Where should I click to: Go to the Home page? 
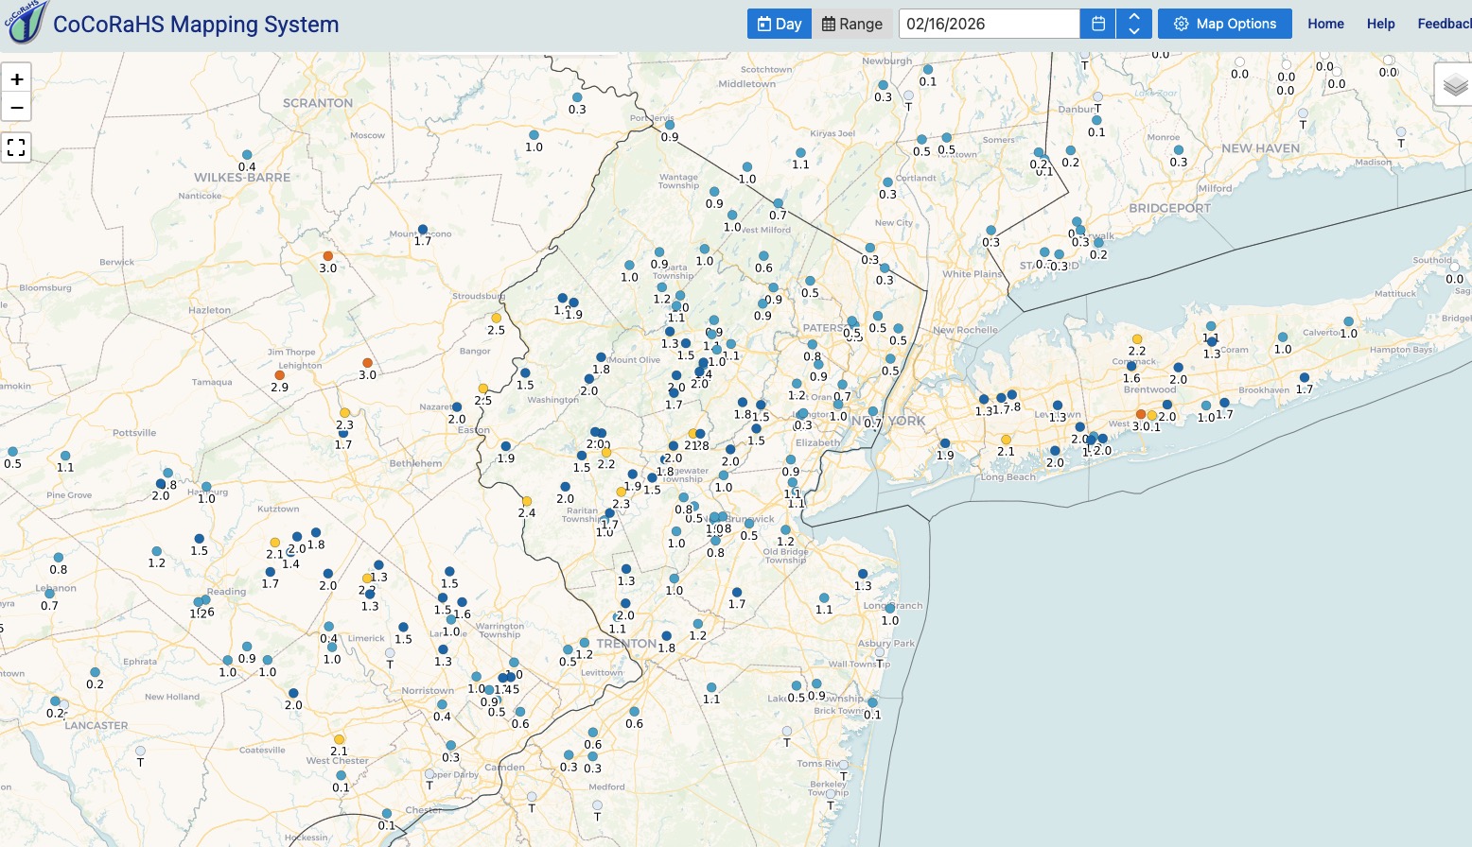coord(1325,24)
